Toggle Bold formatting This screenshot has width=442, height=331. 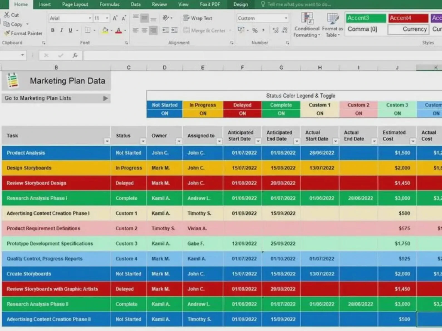tap(53, 30)
